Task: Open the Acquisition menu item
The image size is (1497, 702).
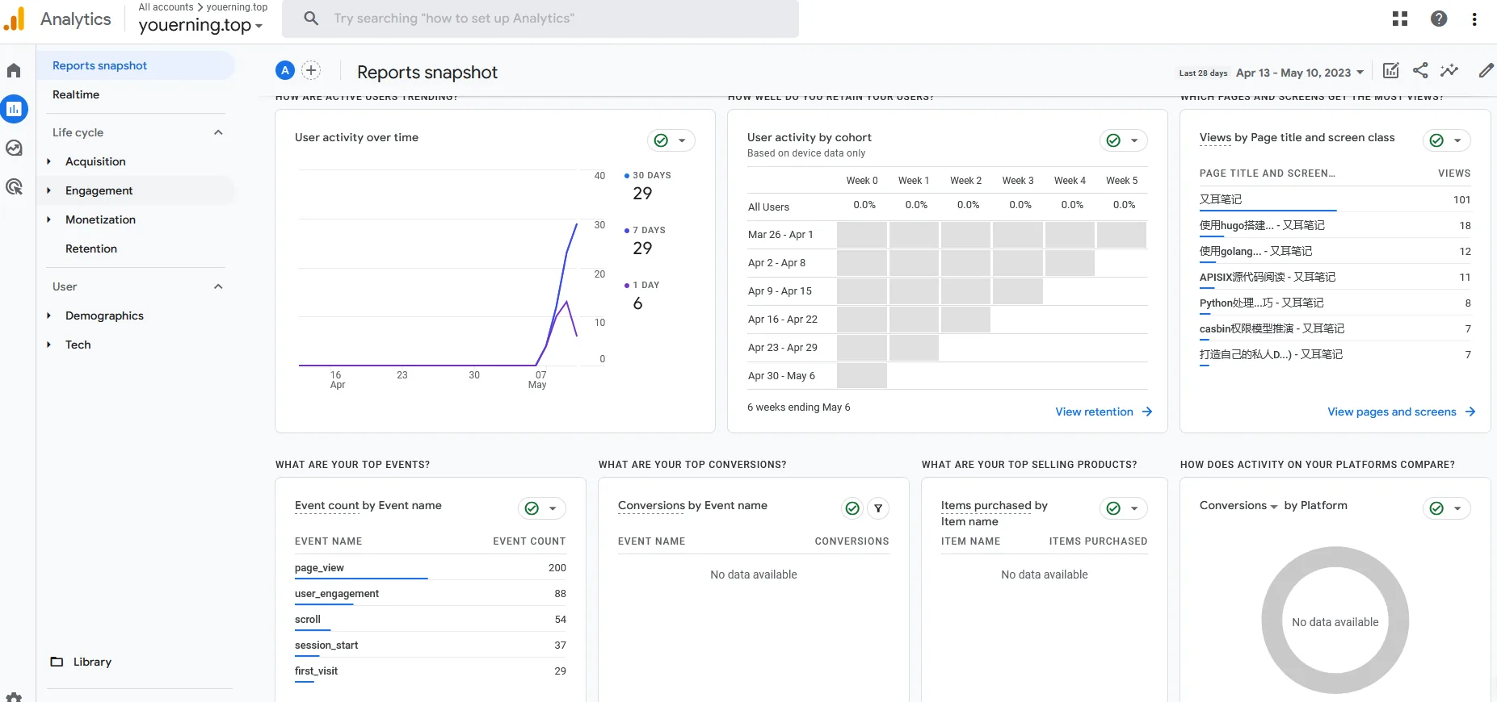Action: point(95,161)
